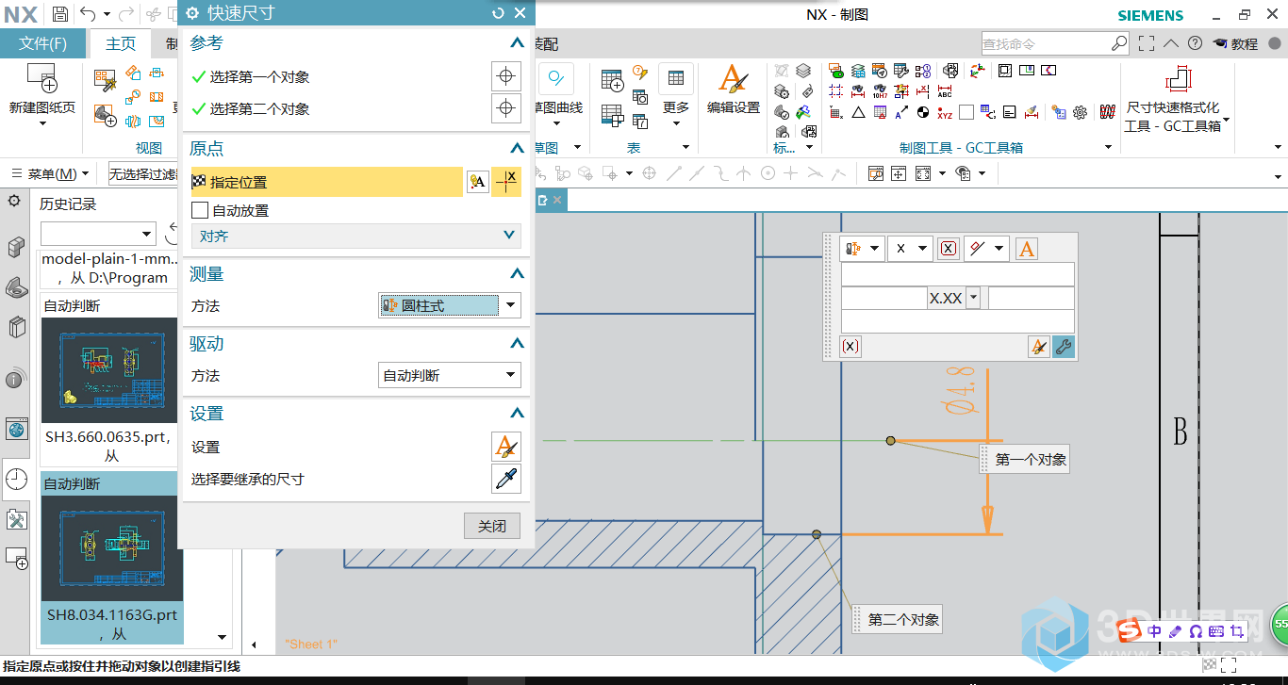The height and width of the screenshot is (685, 1288).
Task: Click the 关闭 button
Action: point(492,526)
